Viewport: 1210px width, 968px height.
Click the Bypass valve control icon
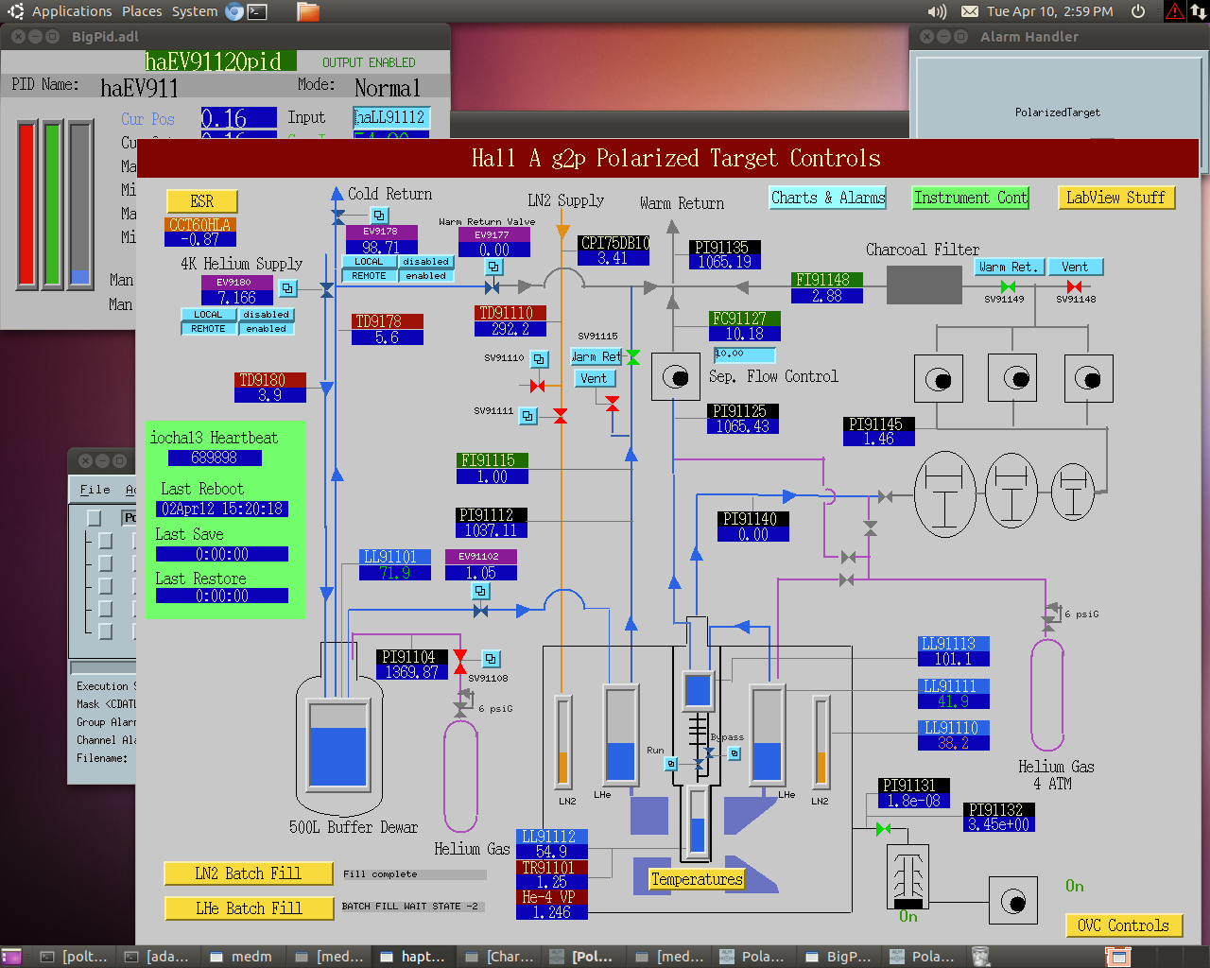735,753
